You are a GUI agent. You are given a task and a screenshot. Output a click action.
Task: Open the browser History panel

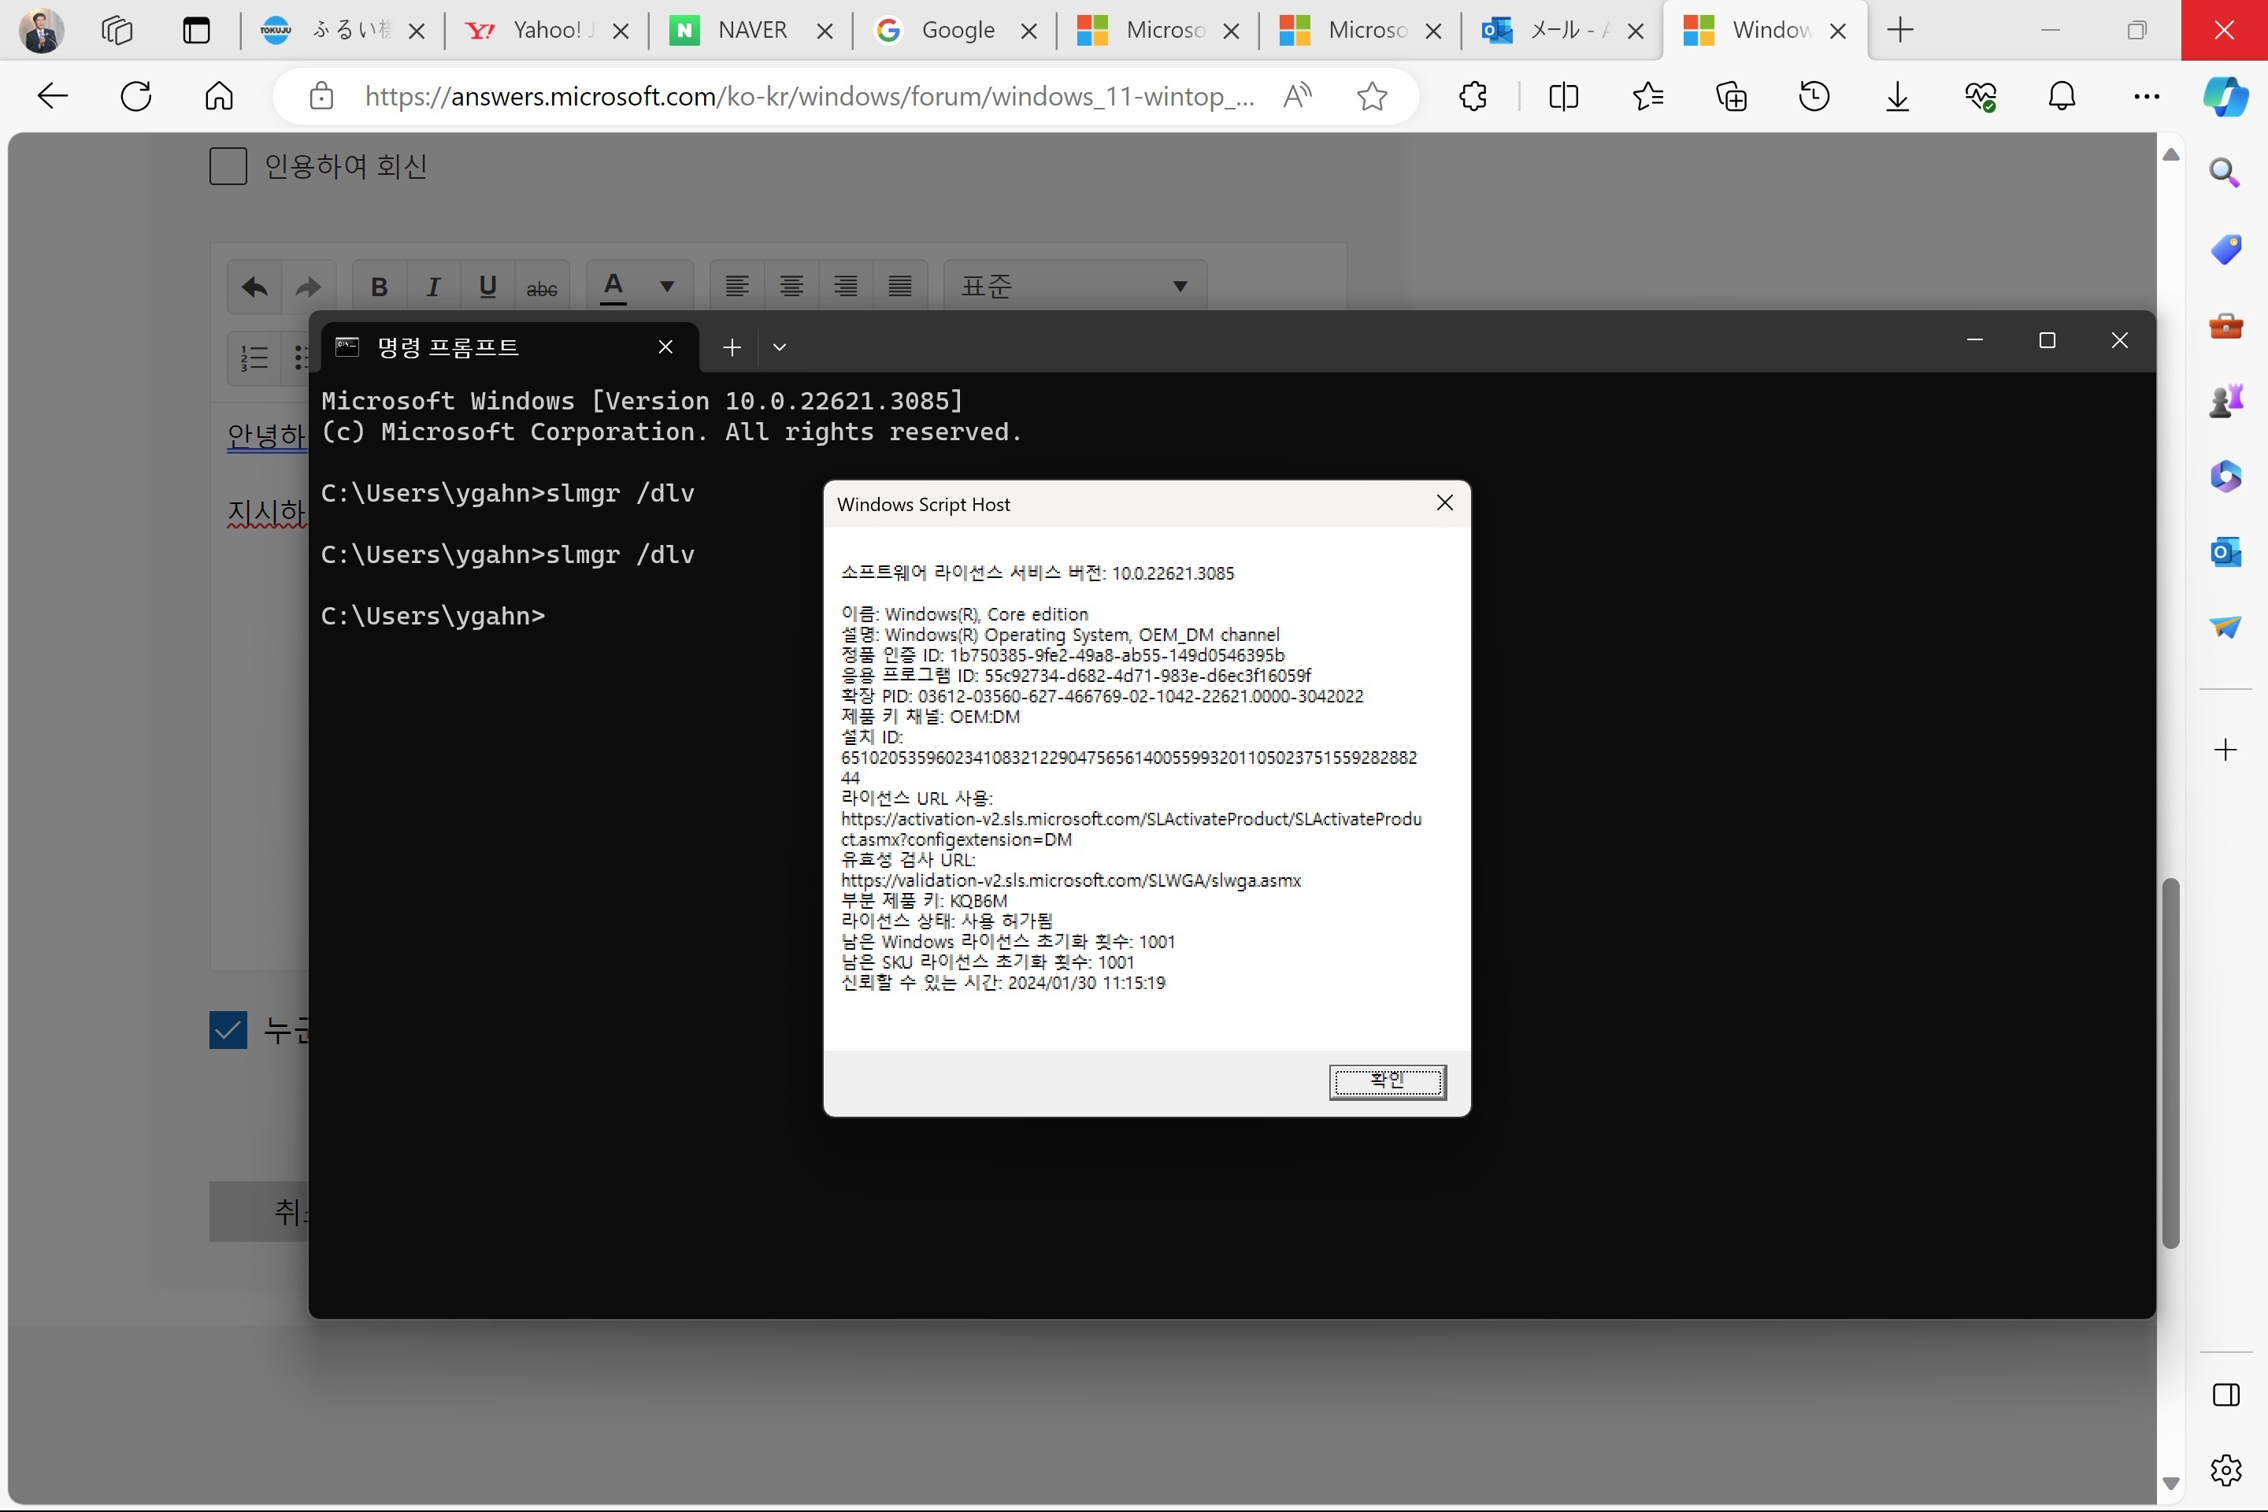coord(1814,95)
